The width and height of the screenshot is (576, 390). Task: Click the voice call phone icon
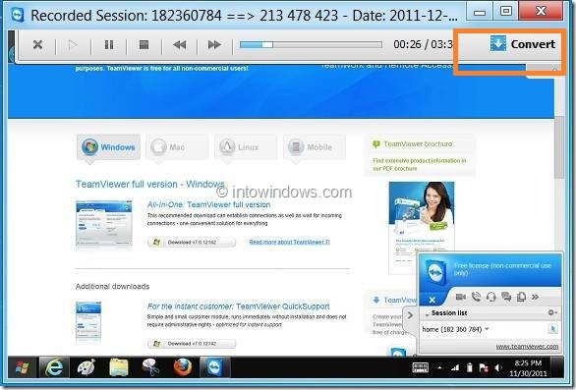[476, 297]
